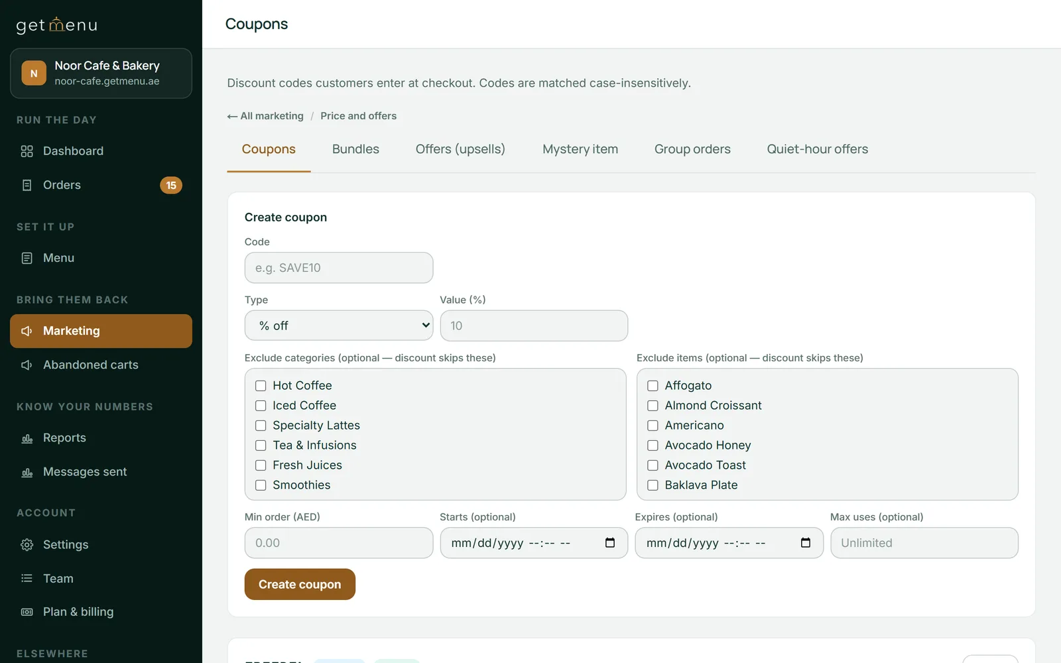1061x663 pixels.
Task: Open the Group orders tab
Action: pyautogui.click(x=692, y=149)
